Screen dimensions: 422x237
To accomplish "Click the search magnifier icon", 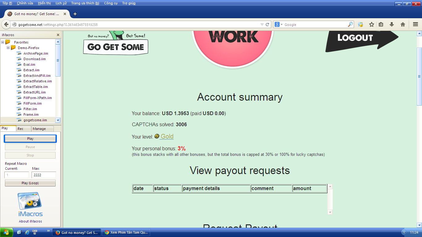I will (350, 24).
